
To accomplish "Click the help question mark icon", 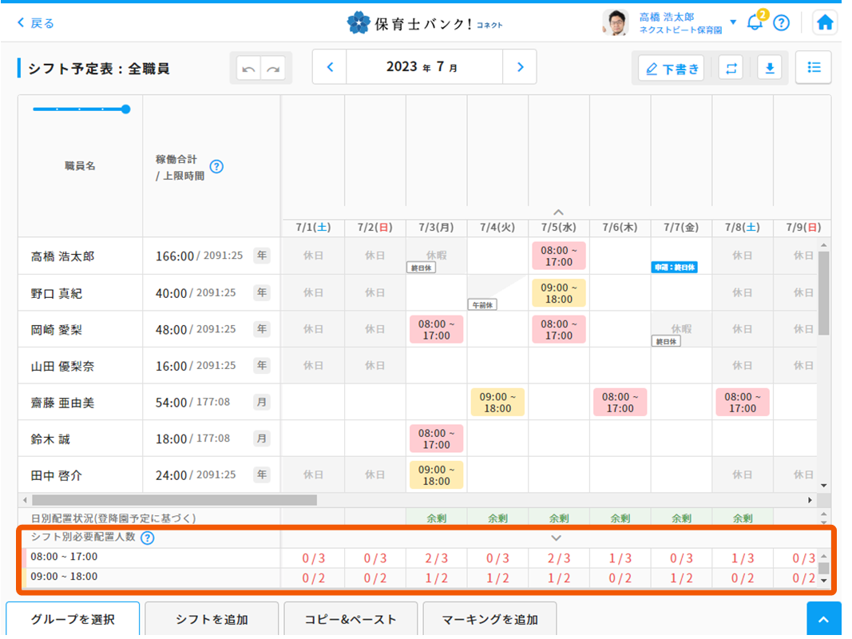I will 781,22.
